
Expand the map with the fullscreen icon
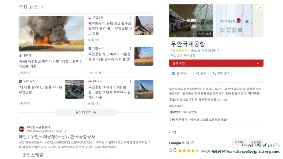pos(259,8)
